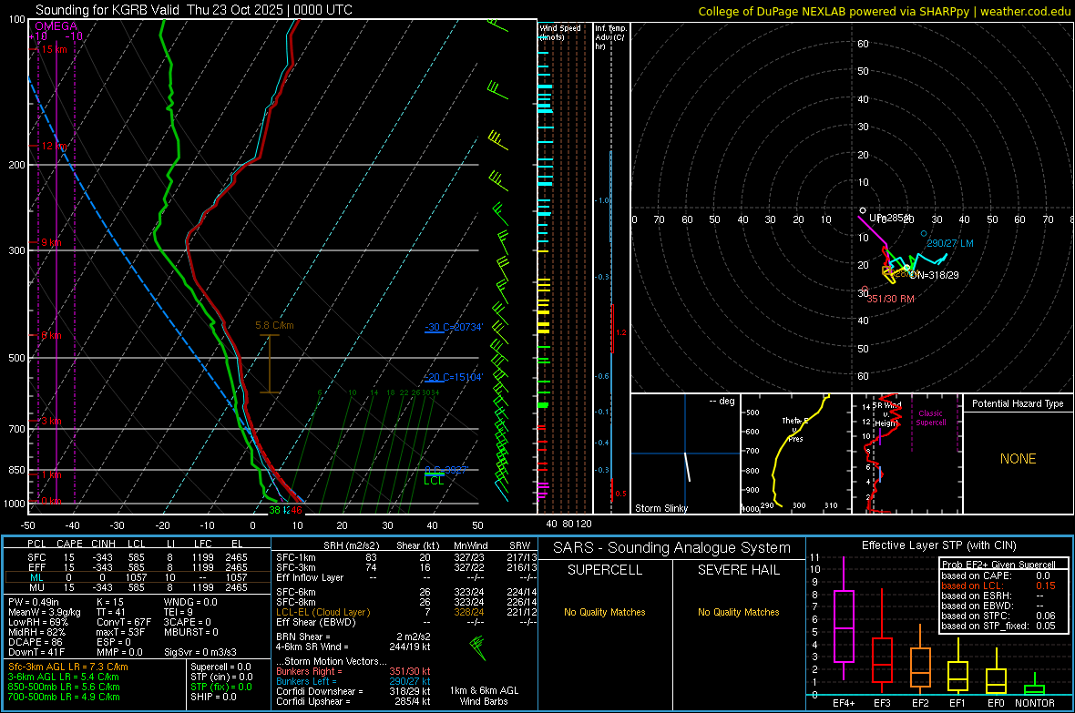
Task: Select the SFC-6km shear row
Action: [x=406, y=592]
